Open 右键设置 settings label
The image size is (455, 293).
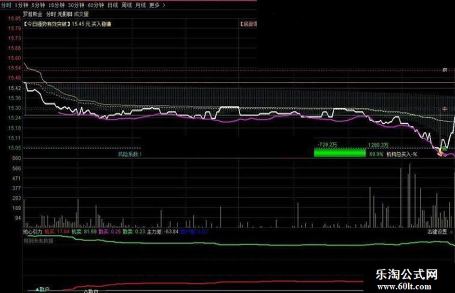(x=437, y=232)
